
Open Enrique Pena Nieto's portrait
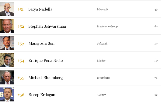coord(7,60)
